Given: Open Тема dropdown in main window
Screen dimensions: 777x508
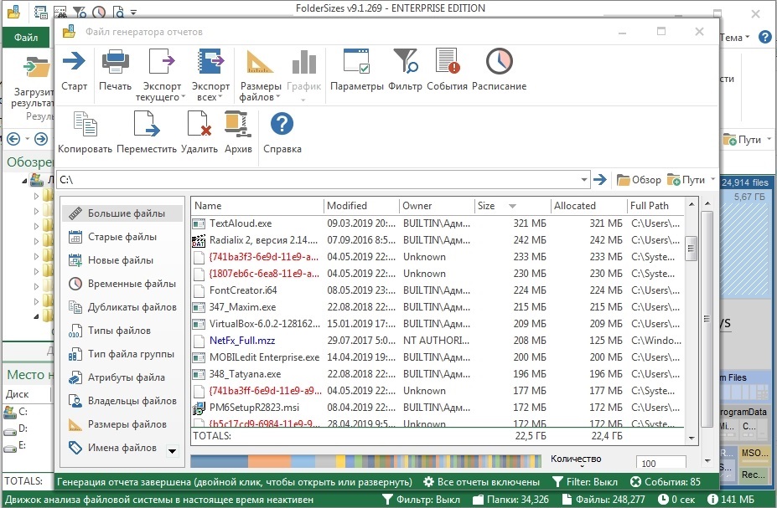Looking at the screenshot, I should [x=734, y=38].
